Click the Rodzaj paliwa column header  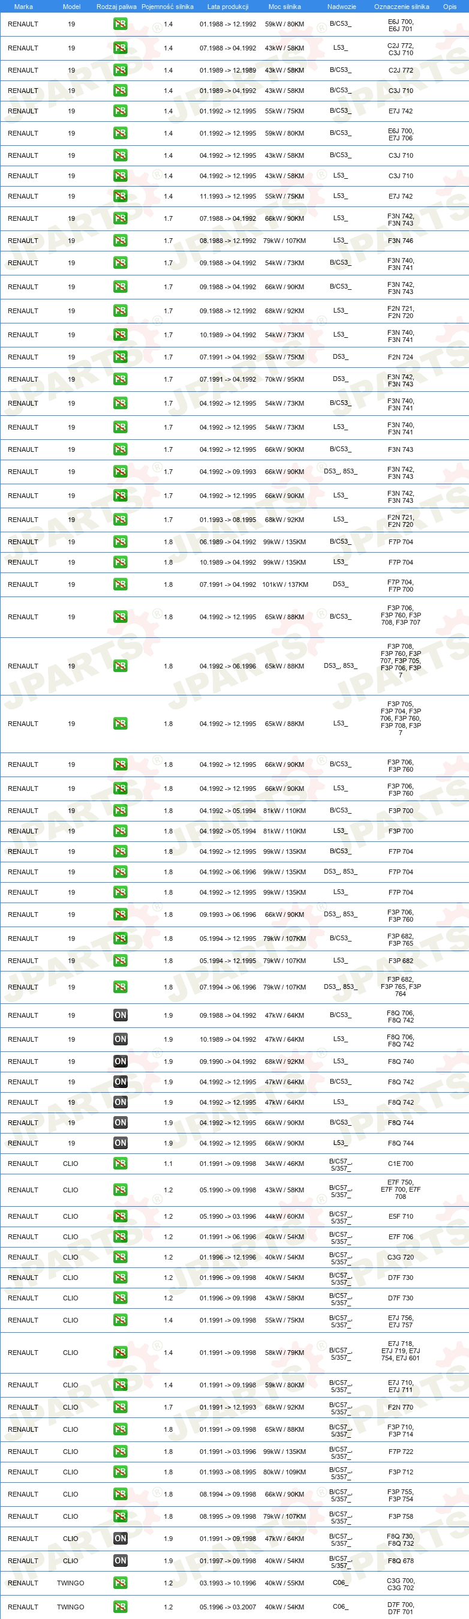(x=116, y=6)
